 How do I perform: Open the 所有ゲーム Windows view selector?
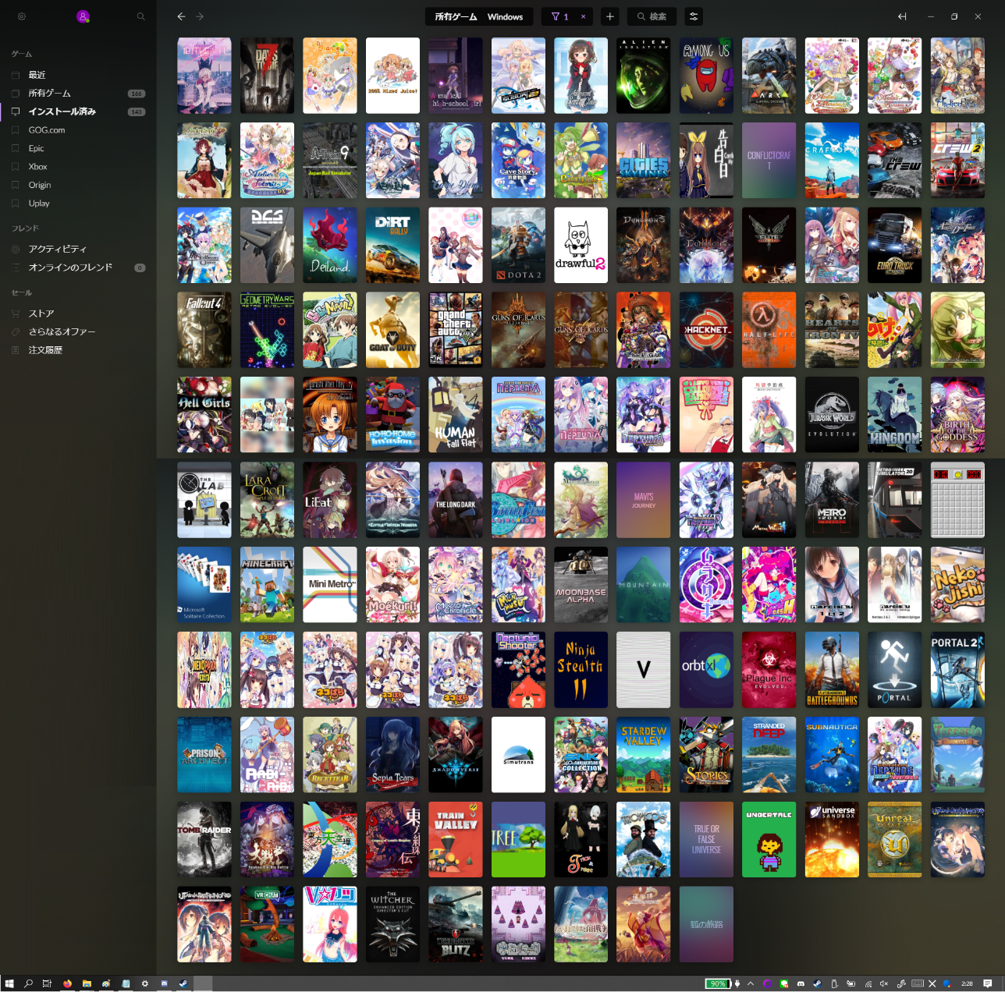pyautogui.click(x=479, y=16)
